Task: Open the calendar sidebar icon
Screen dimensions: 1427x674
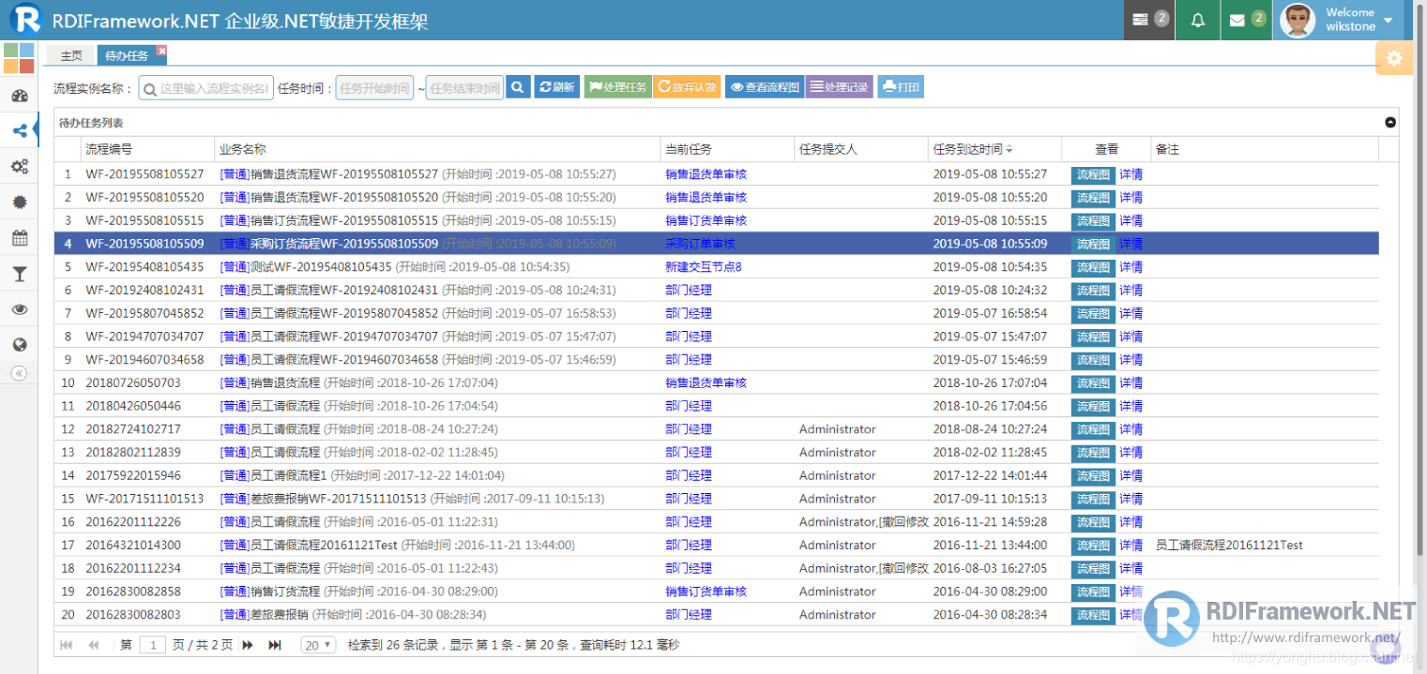Action: 19,238
